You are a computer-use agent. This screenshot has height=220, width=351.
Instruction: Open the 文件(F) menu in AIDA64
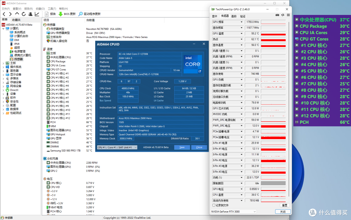6,9
